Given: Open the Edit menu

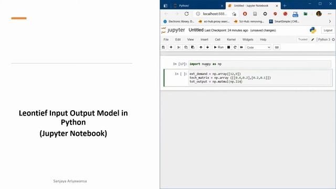Looking at the screenshot, I should [x=178, y=39].
